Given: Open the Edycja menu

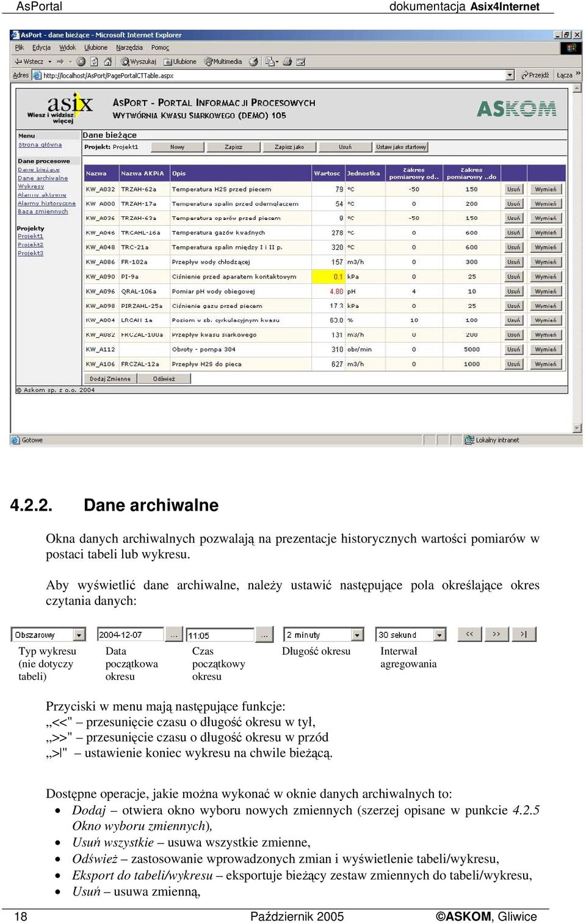Looking at the screenshot, I should 42,48.
